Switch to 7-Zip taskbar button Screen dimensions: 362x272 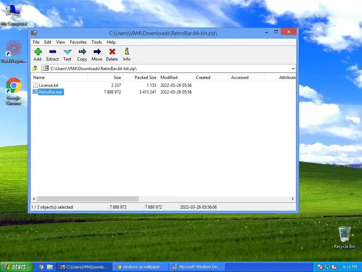point(84,267)
